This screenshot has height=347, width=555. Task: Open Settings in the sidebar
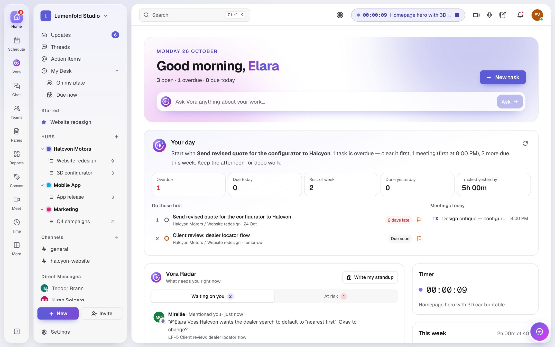click(x=80, y=332)
